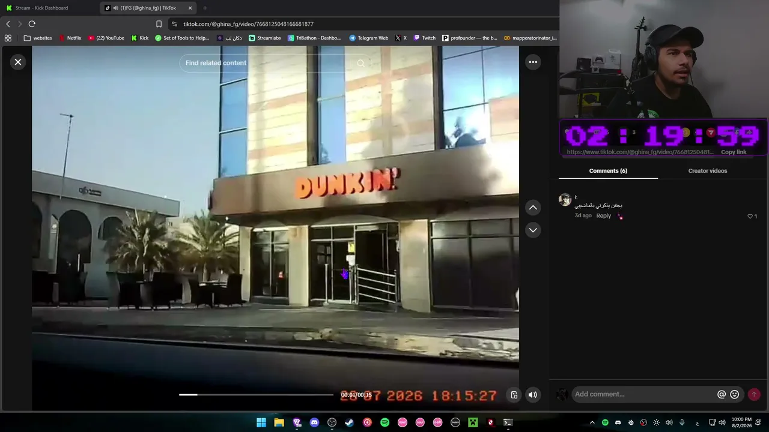Open the Windows Start menu

261,422
